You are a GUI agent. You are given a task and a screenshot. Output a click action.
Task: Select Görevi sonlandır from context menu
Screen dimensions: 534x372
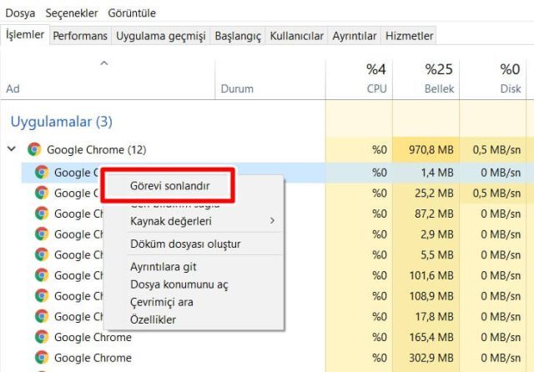tap(169, 186)
